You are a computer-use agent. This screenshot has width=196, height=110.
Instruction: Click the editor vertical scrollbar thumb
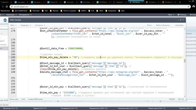point(185,61)
